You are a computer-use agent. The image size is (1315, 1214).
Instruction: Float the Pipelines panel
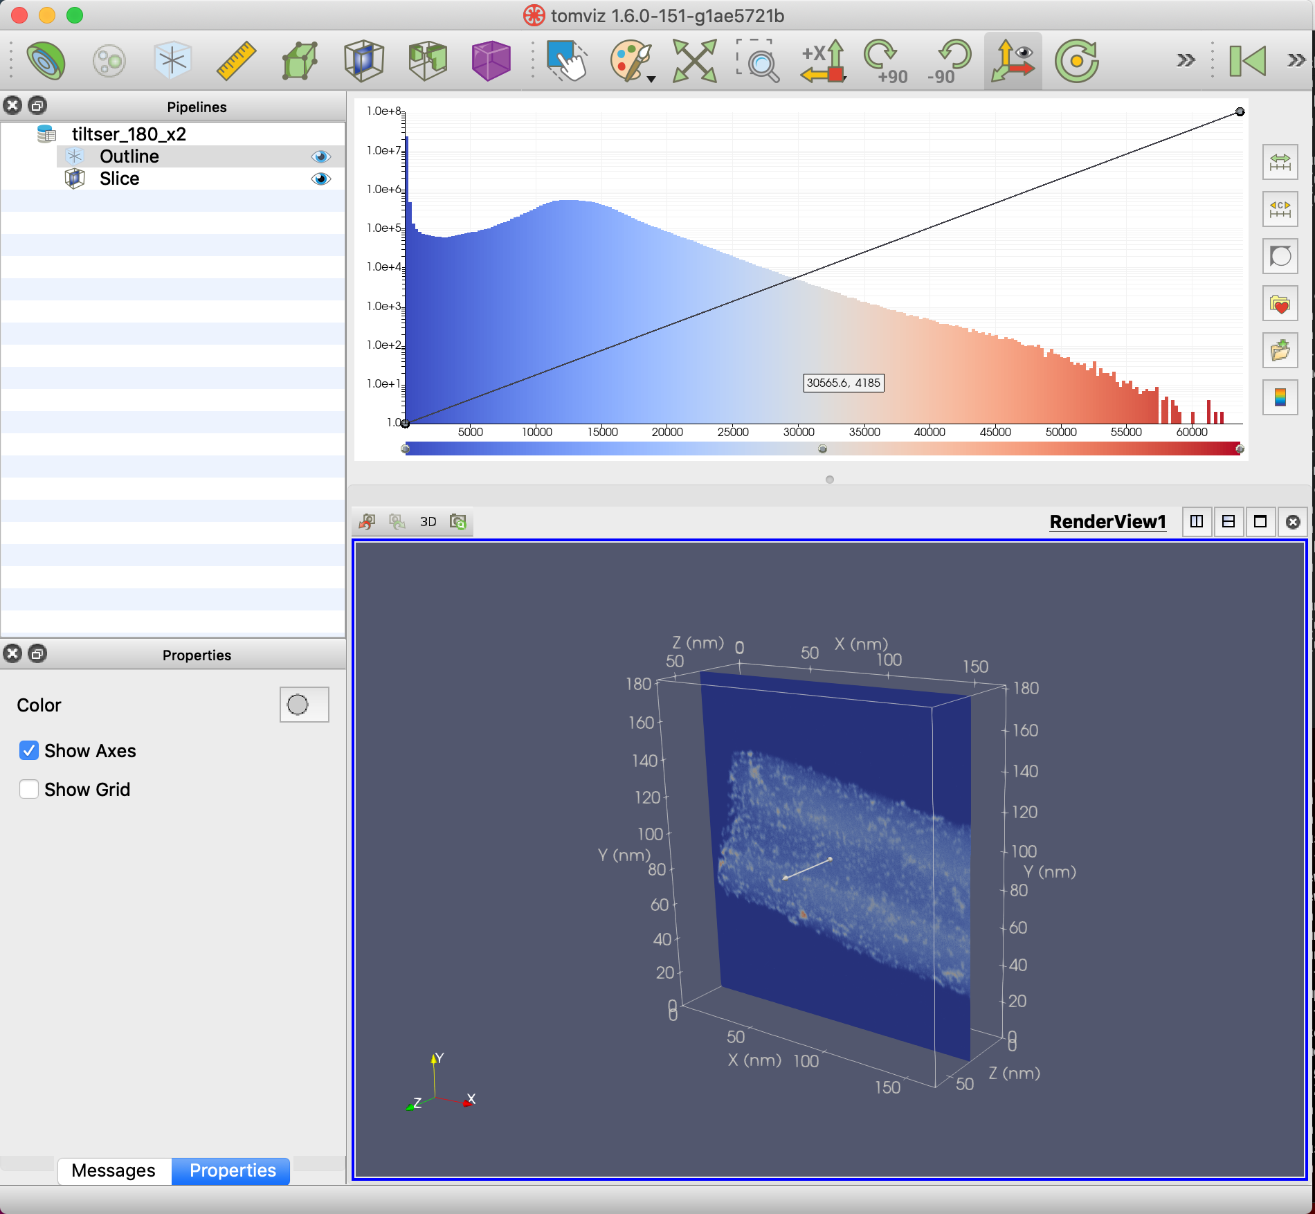tap(37, 105)
